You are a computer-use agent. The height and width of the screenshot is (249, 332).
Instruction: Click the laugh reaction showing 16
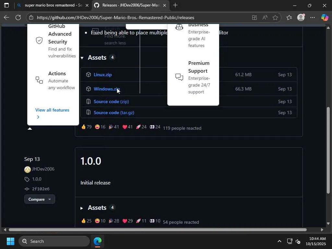coord(100,127)
